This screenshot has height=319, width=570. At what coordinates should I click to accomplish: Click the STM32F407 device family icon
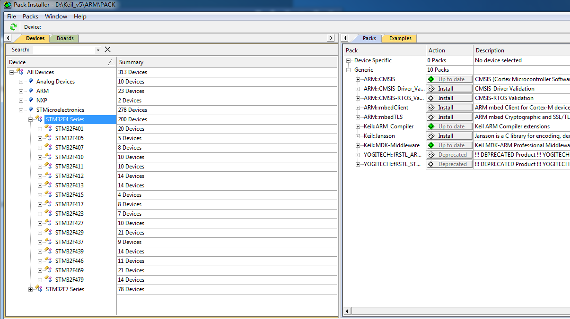coord(48,147)
